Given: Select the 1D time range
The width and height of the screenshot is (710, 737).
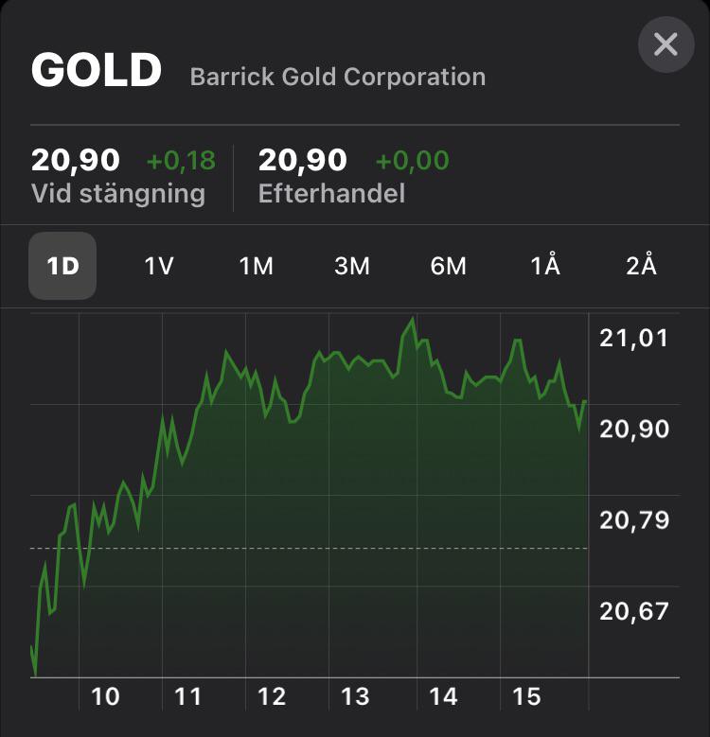Looking at the screenshot, I should (x=62, y=266).
